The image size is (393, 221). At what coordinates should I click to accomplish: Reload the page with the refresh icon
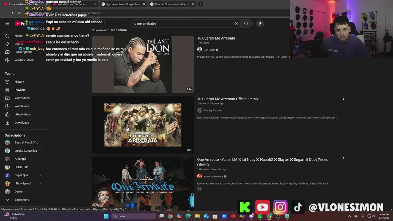(19, 13)
